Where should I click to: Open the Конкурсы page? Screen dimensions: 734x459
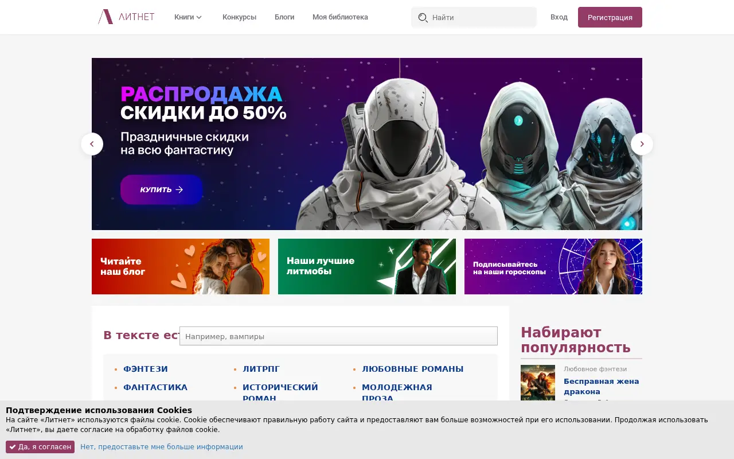(x=239, y=17)
